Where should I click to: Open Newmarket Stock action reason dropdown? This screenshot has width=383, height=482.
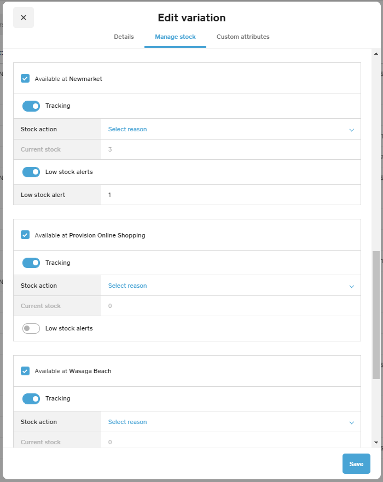[230, 129]
